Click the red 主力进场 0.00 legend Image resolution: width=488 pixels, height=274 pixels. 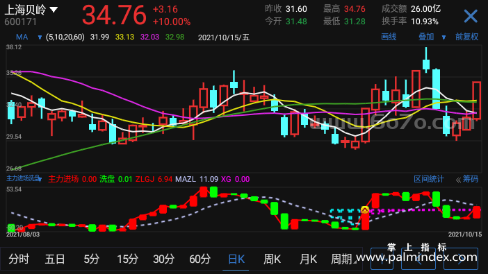pos(72,179)
